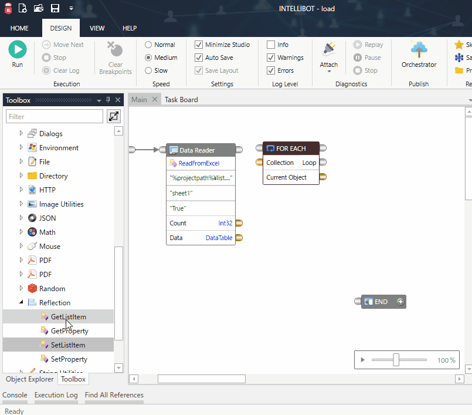This screenshot has height=415, width=472.
Task: Collapse the Reflection category
Action: coord(22,302)
